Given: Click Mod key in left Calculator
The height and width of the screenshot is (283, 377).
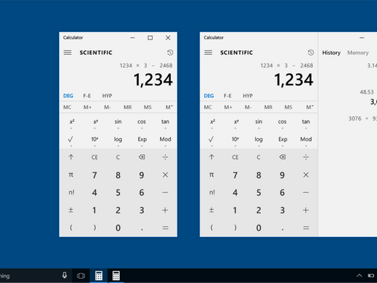Looking at the screenshot, I should pos(165,139).
